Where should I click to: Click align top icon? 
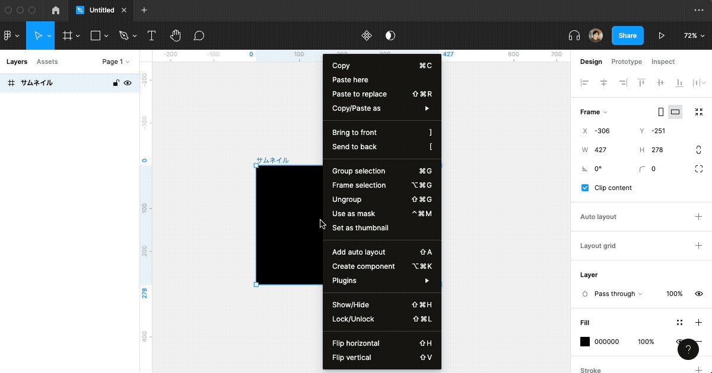click(x=642, y=83)
